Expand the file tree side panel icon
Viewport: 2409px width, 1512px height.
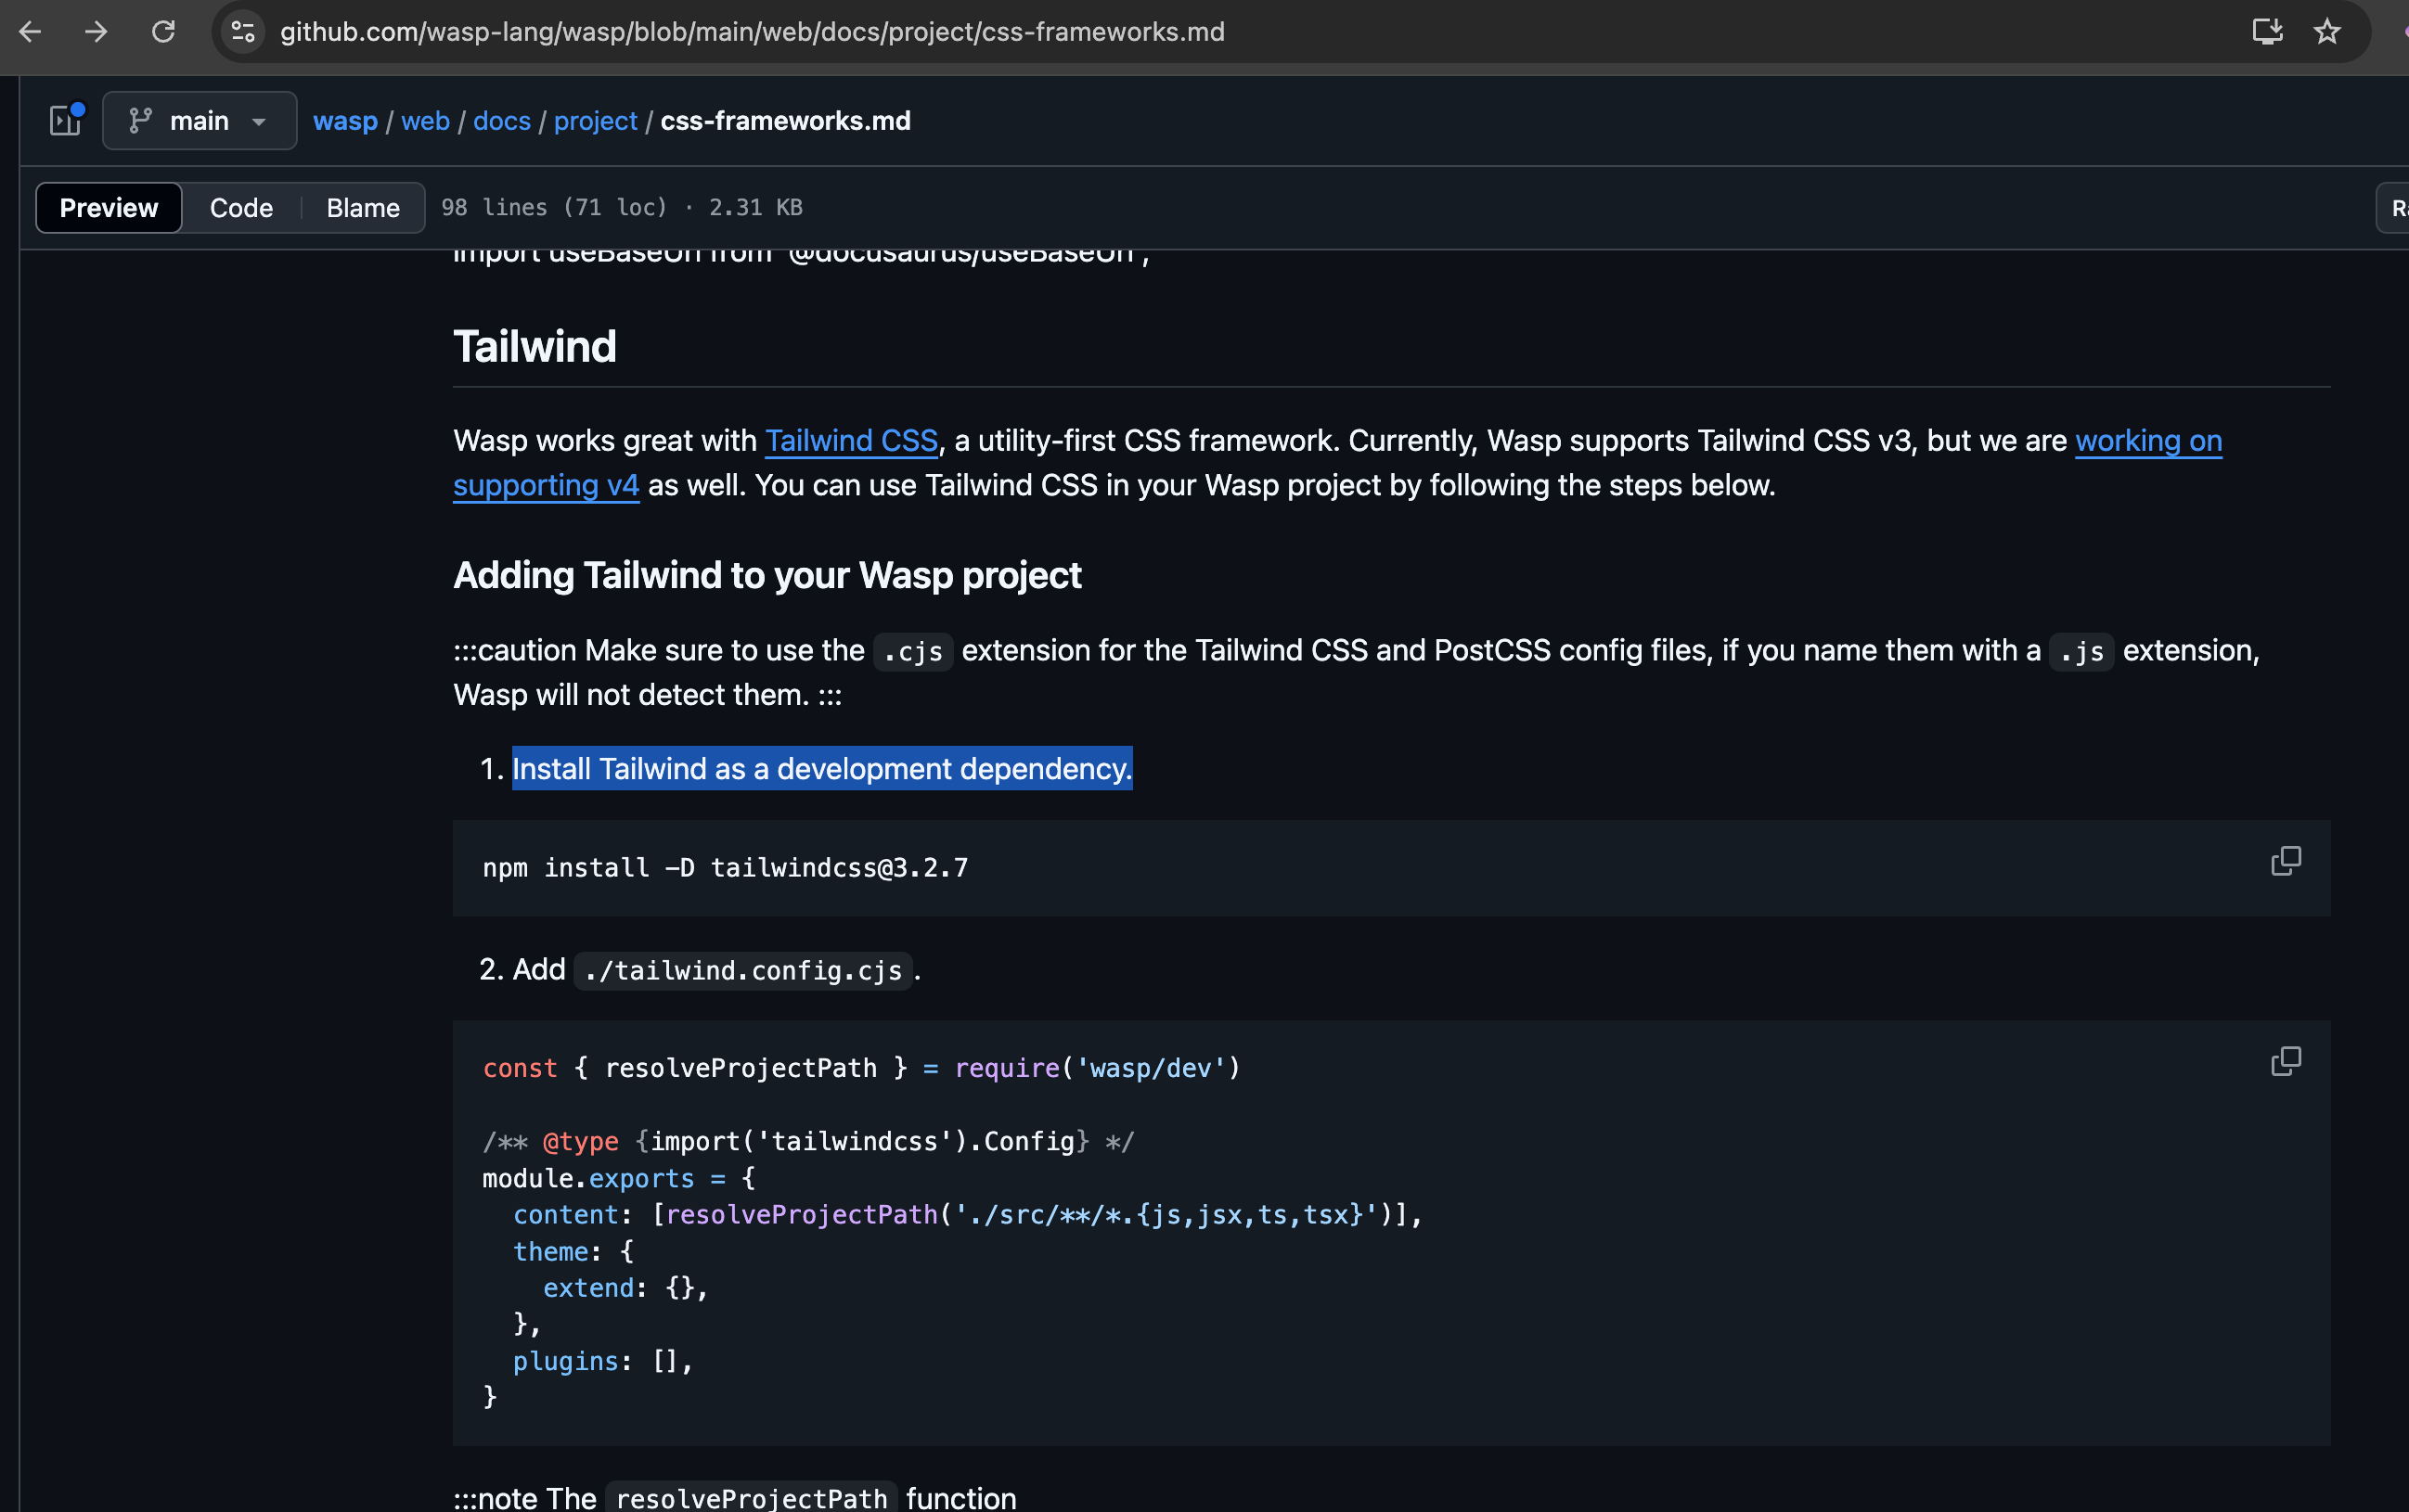click(66, 120)
